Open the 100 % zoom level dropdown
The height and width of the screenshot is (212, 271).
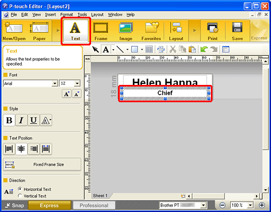(x=250, y=205)
